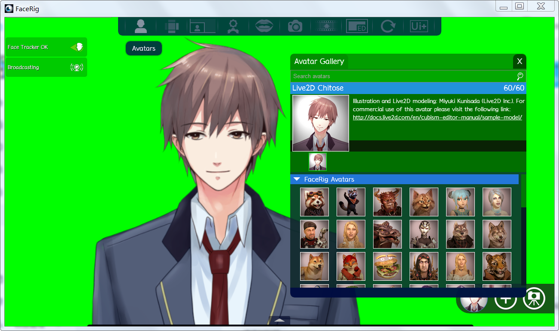This screenshot has width=559, height=331.
Task: Select the standing dancing red panda avatar
Action: click(x=351, y=202)
